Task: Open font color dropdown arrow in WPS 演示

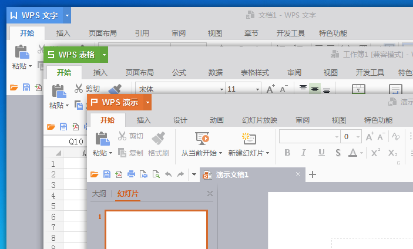Action: [x=362, y=153]
